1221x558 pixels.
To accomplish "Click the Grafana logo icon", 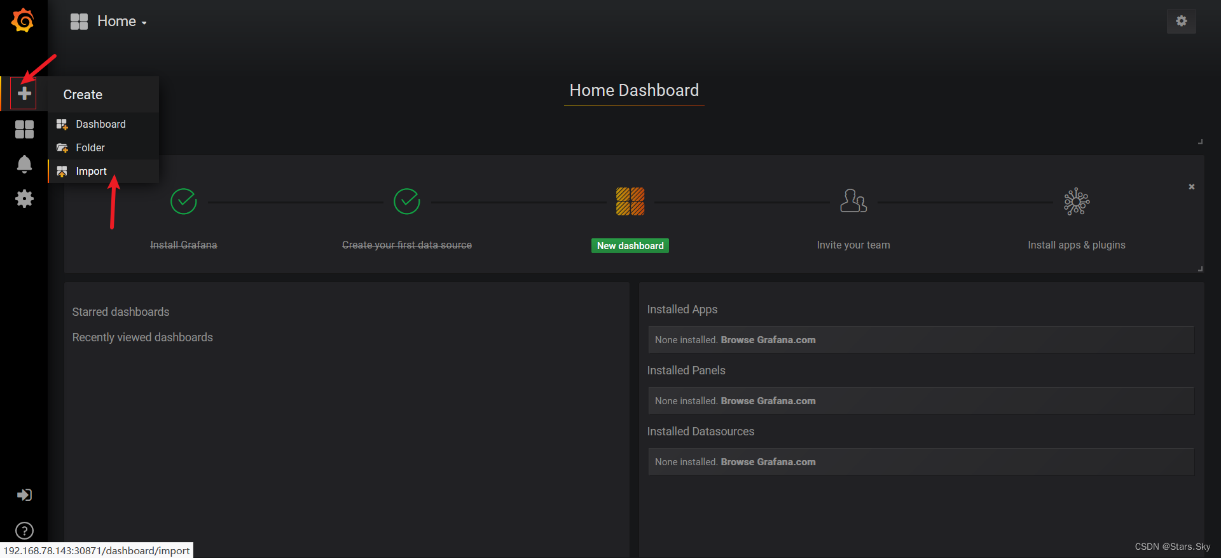I will (23, 20).
